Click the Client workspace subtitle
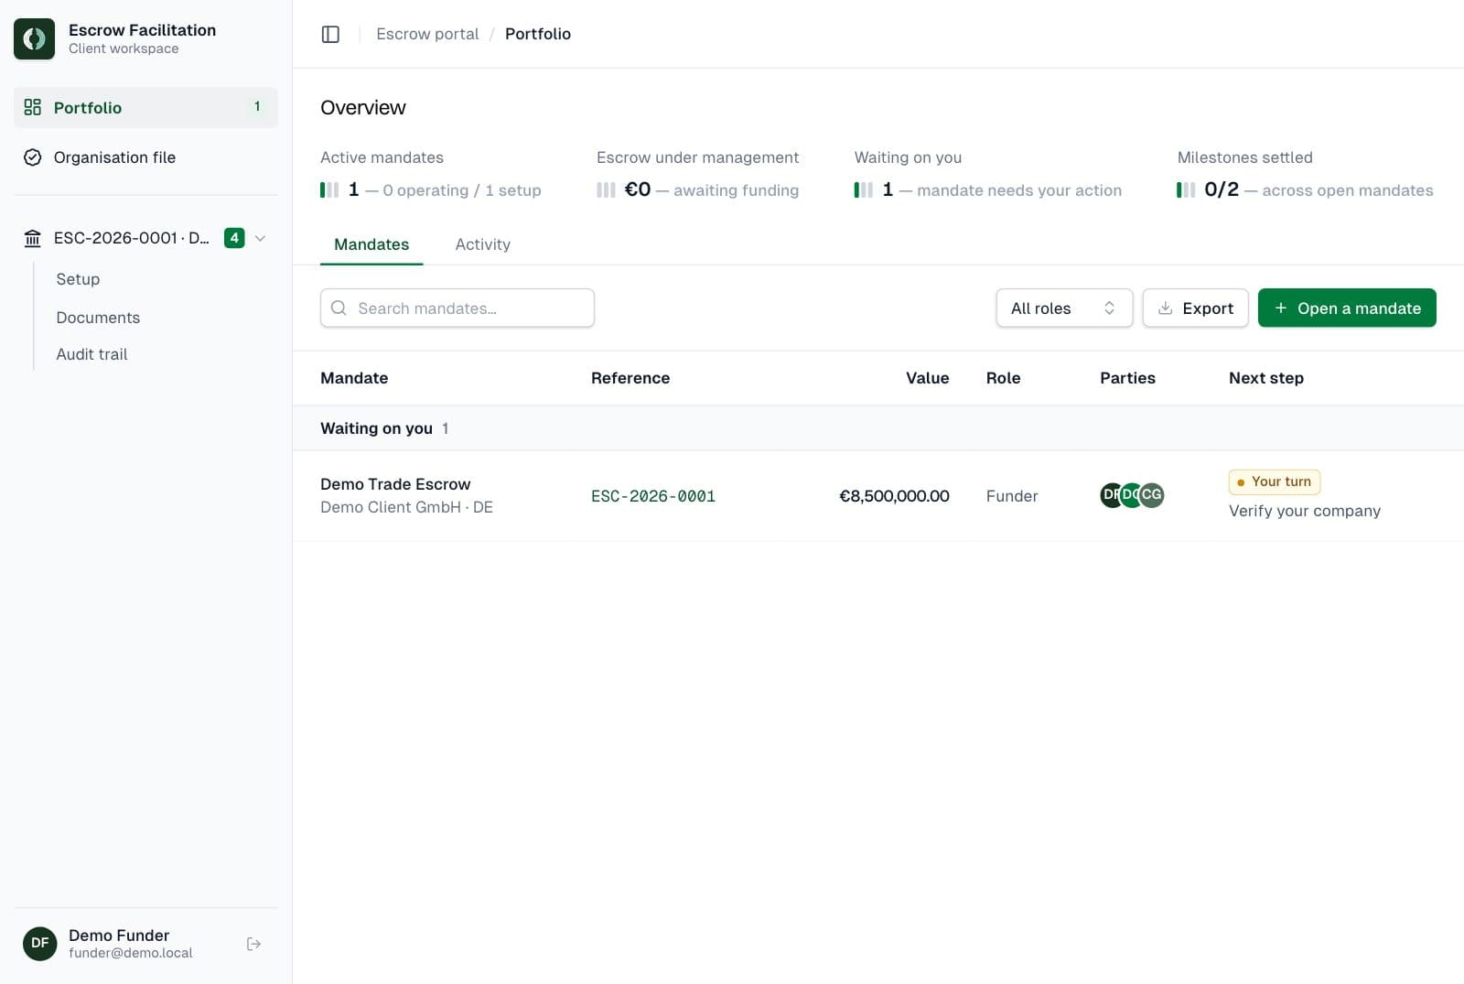 click(x=124, y=49)
